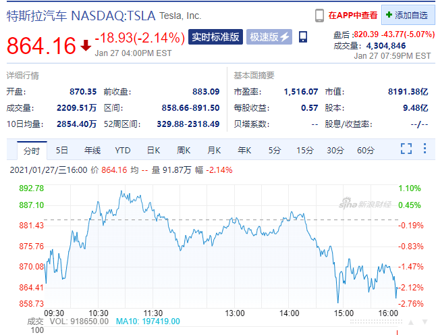Screen dimensions: 436x335
Task: Open the 日K candlestick tab
Action: [153, 150]
